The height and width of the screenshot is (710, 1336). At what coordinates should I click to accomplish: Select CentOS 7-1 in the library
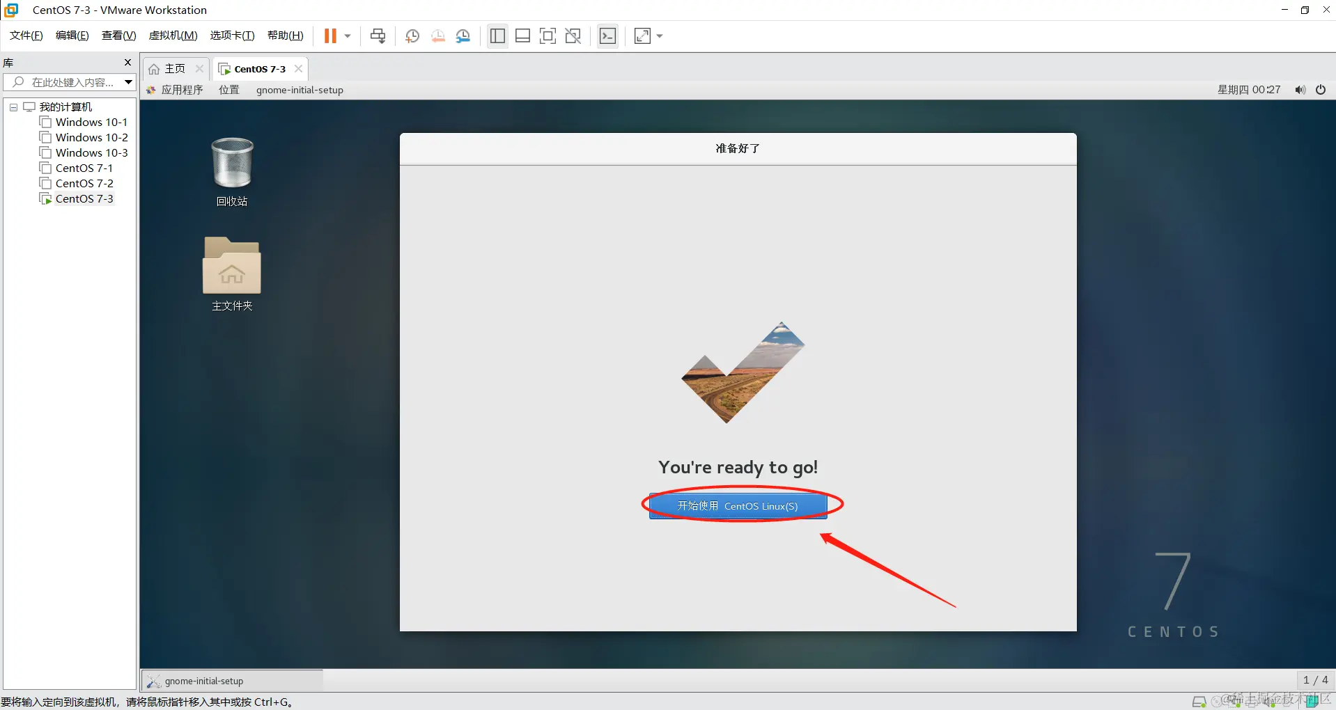pyautogui.click(x=84, y=168)
